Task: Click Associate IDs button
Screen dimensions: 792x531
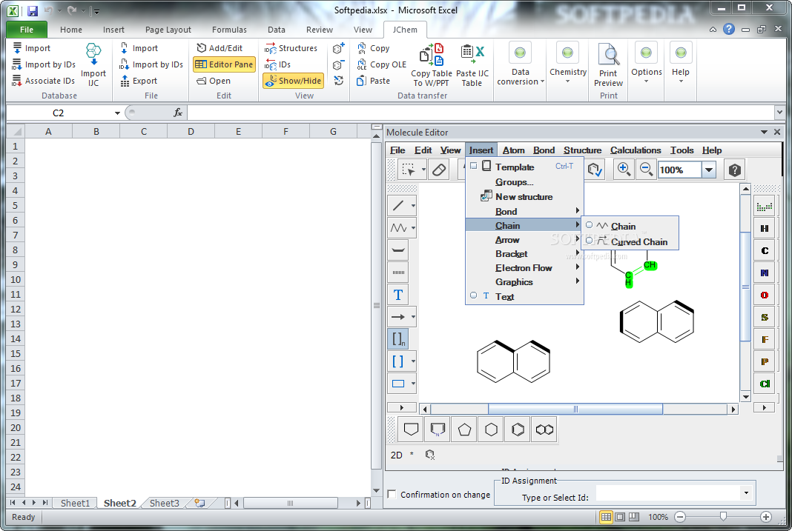Action: click(x=44, y=81)
